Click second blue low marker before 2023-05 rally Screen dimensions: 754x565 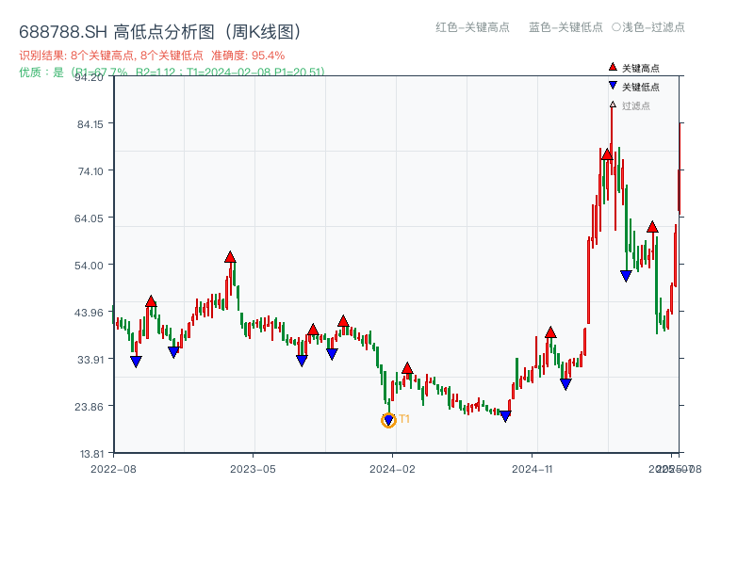[173, 352]
